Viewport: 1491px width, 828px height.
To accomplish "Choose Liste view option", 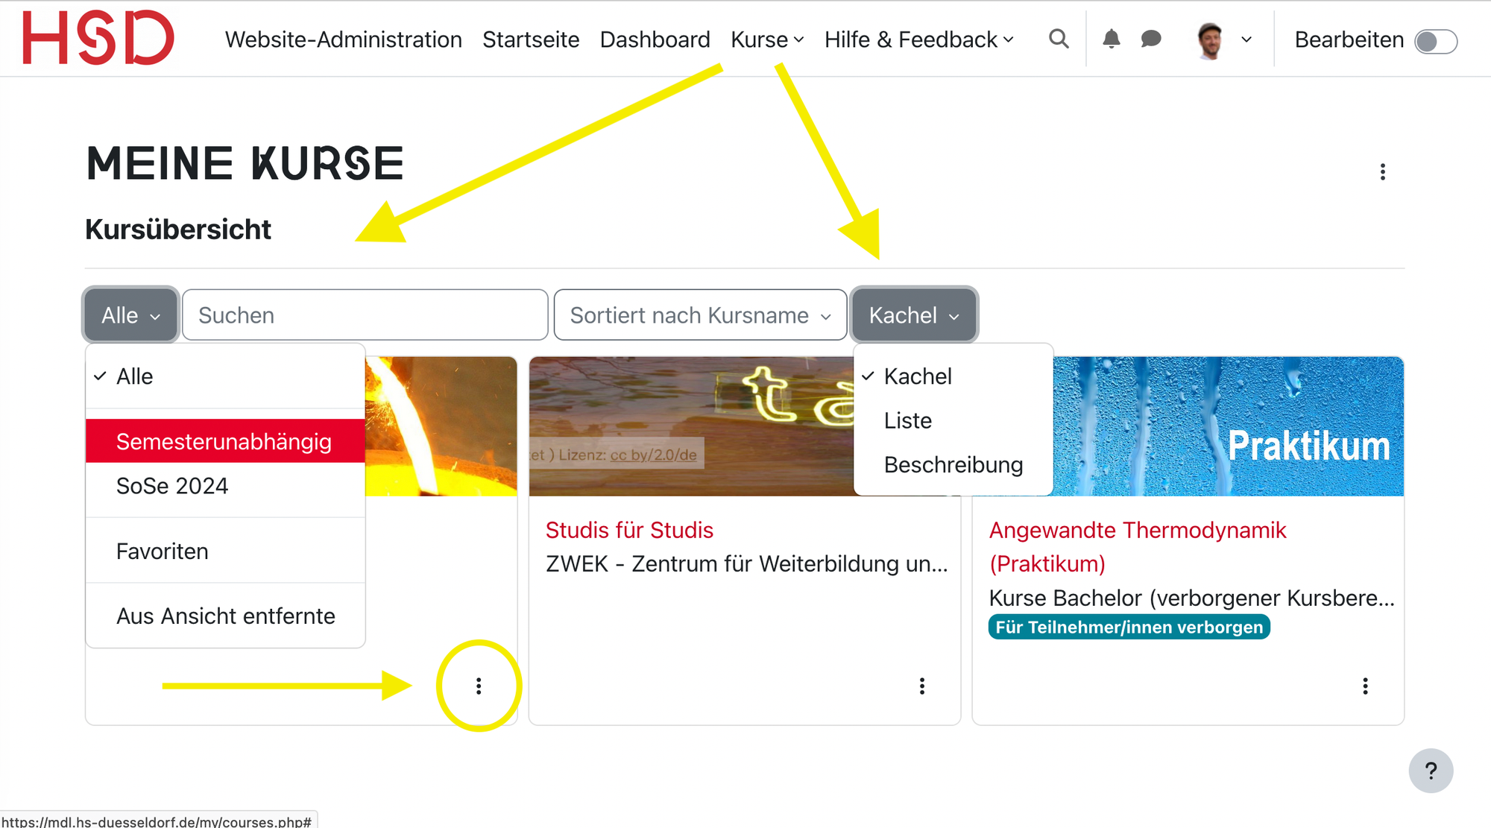I will 908,420.
